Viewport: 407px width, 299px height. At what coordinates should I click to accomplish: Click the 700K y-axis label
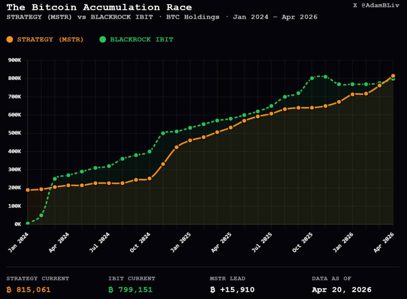click(x=15, y=97)
